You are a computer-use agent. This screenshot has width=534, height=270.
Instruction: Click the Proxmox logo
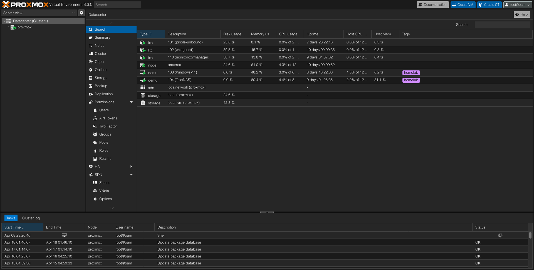coord(25,4)
